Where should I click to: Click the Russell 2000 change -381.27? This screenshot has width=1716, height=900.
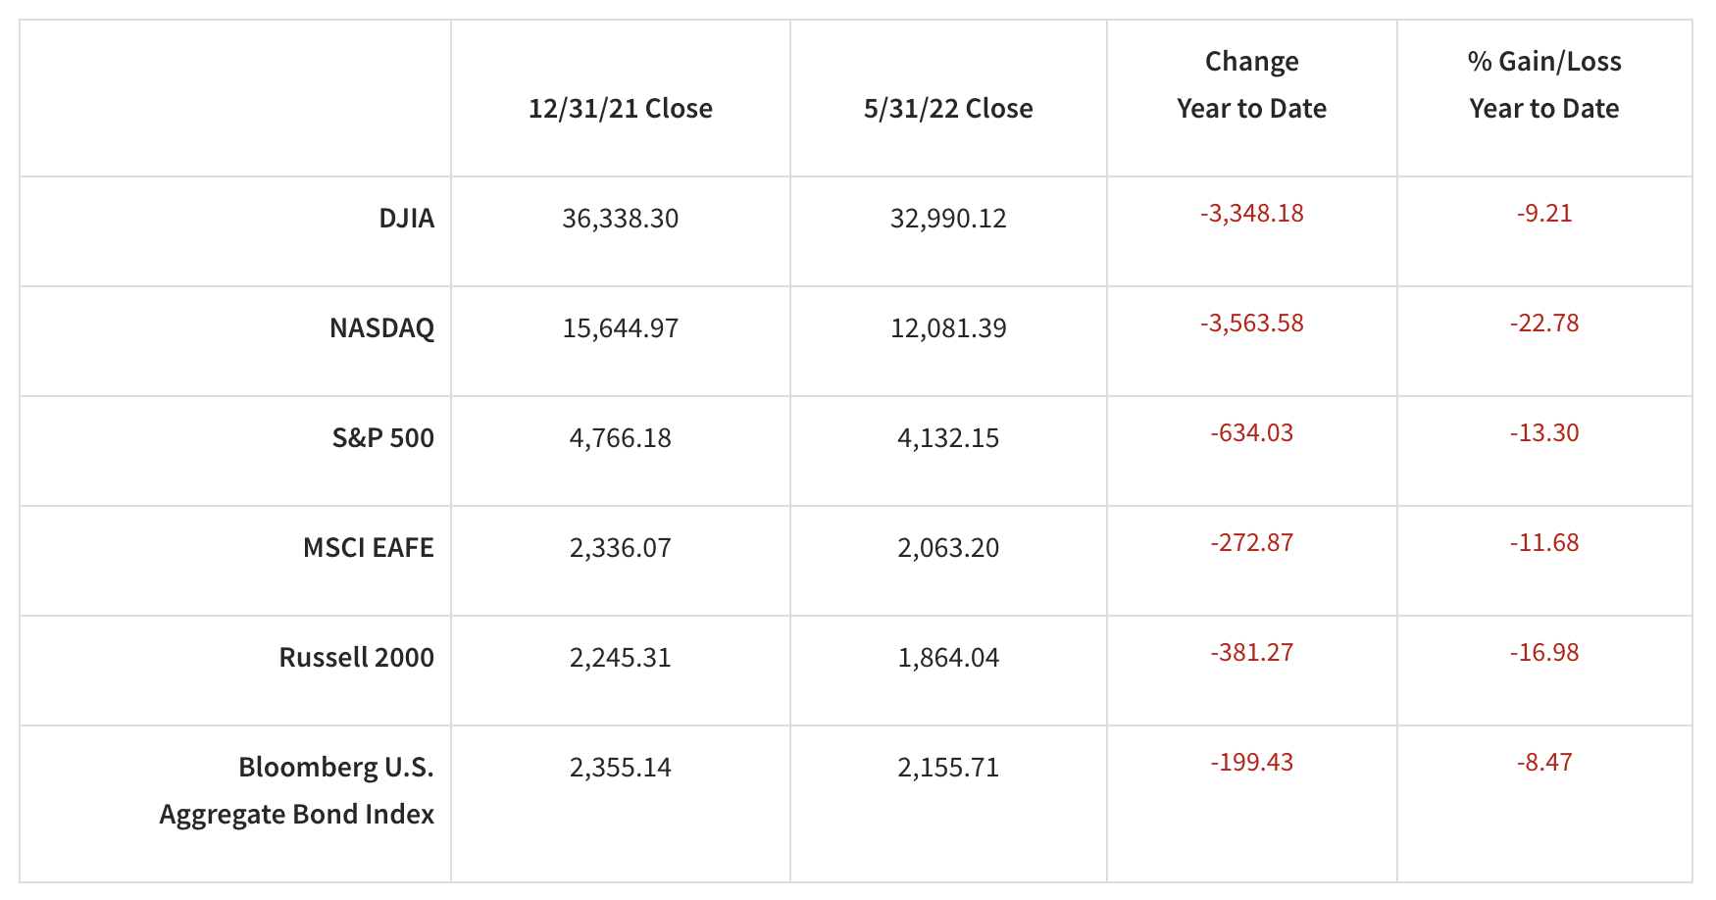(1251, 652)
